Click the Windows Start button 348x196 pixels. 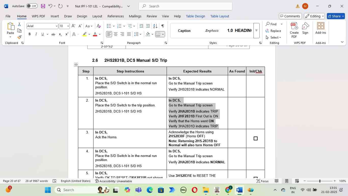[48, 190]
